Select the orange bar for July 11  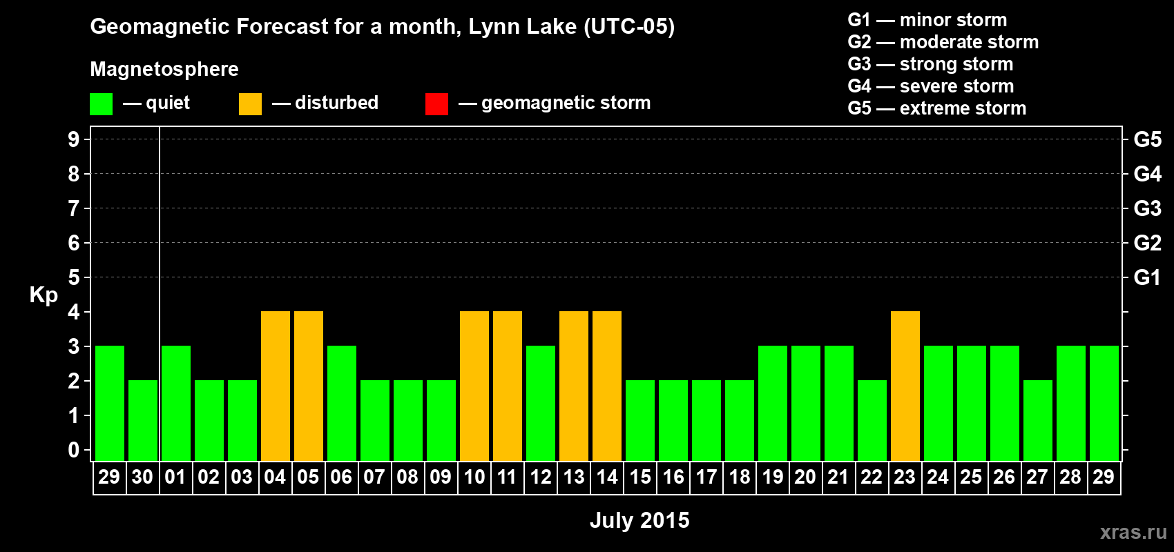pyautogui.click(x=508, y=386)
